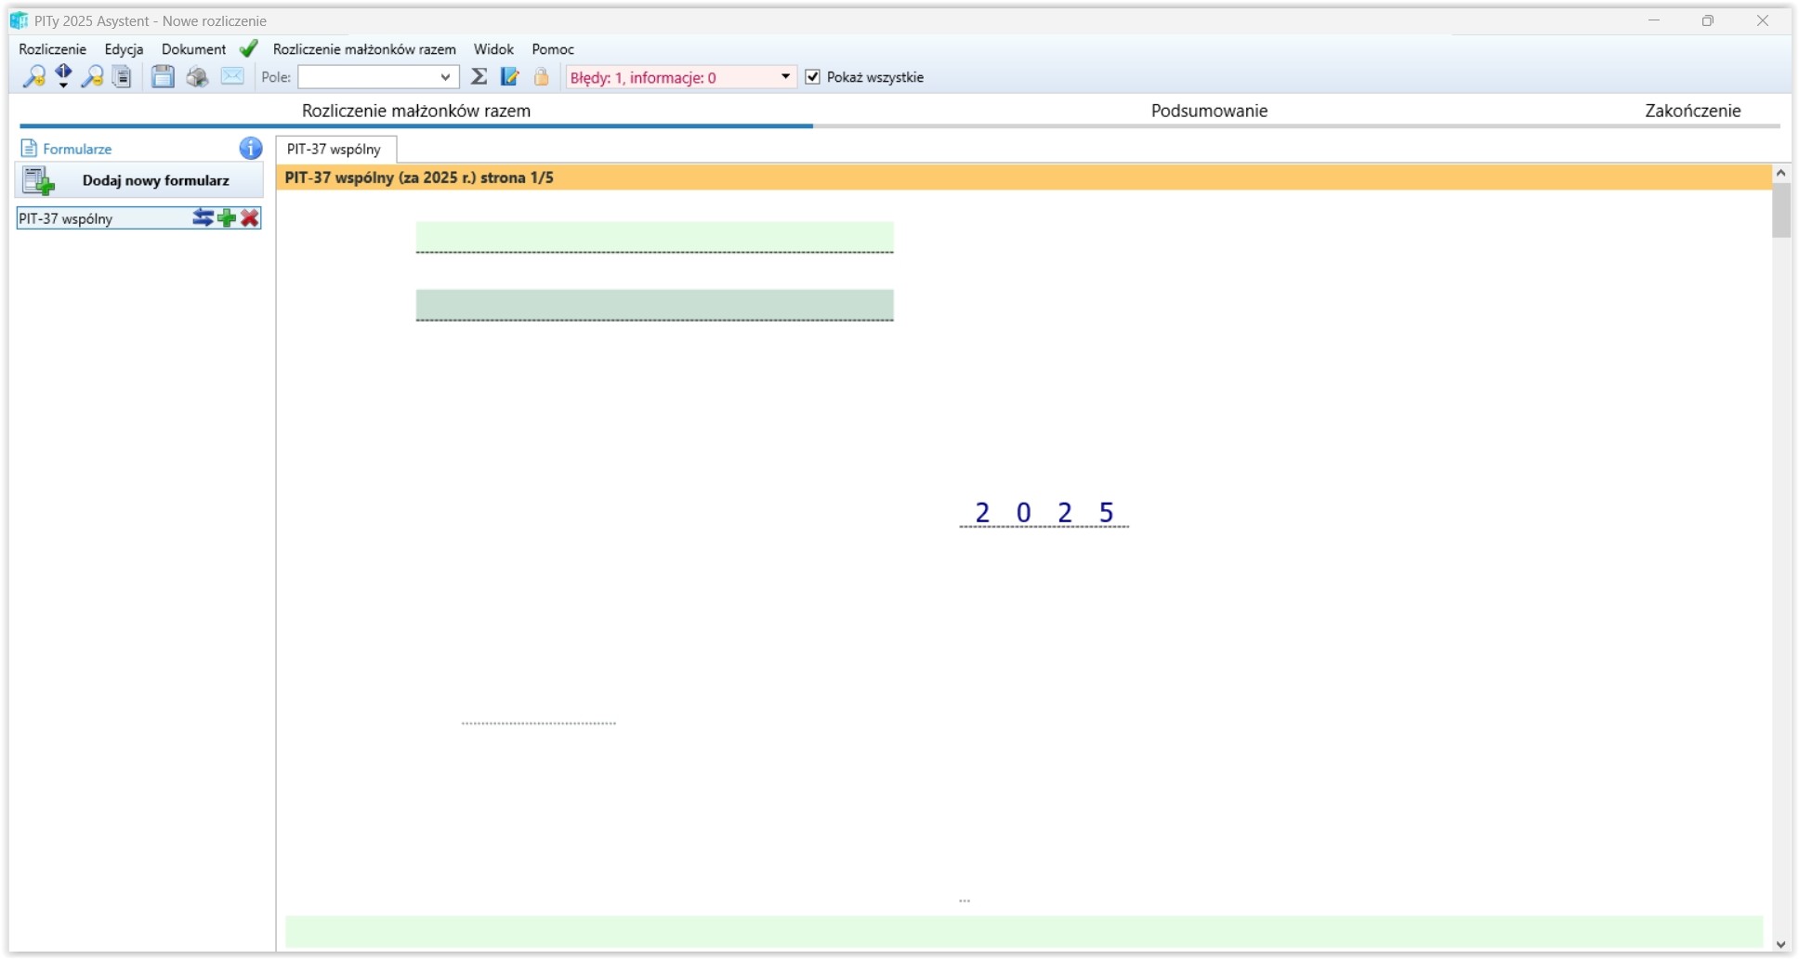Expand the Błędy: 1, informacje: 0 dropdown

pyautogui.click(x=785, y=77)
